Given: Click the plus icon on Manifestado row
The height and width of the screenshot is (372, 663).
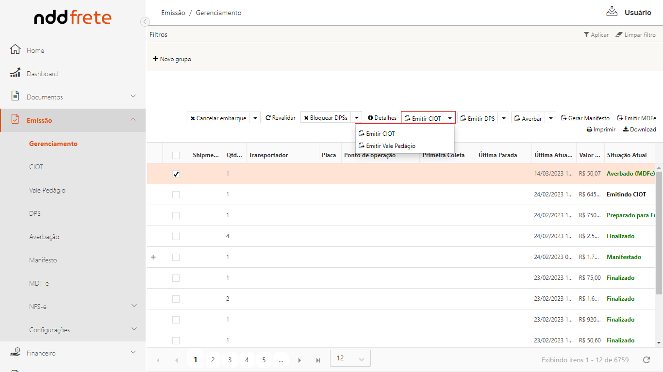Looking at the screenshot, I should tap(153, 257).
